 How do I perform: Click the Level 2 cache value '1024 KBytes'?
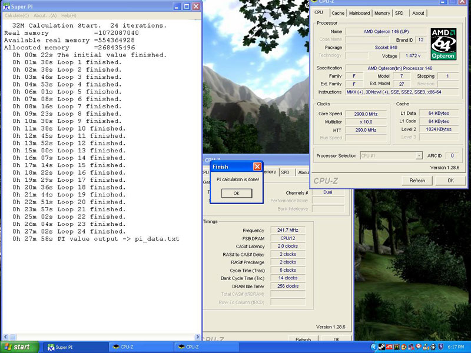click(439, 129)
